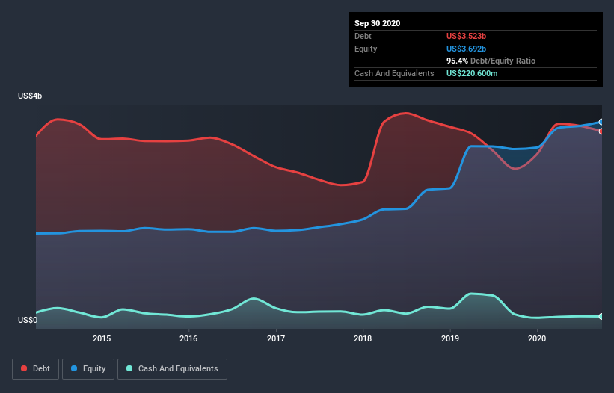Click the 2017 x-axis label
Screen dimensions: 614x393
click(x=276, y=338)
